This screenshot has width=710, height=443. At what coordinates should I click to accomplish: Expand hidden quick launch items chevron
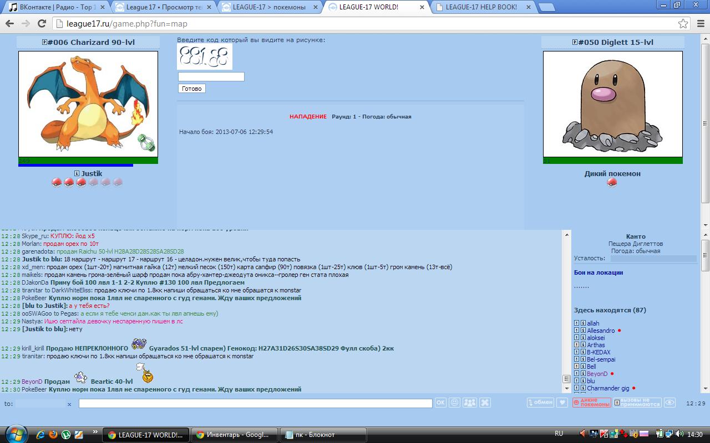click(95, 431)
